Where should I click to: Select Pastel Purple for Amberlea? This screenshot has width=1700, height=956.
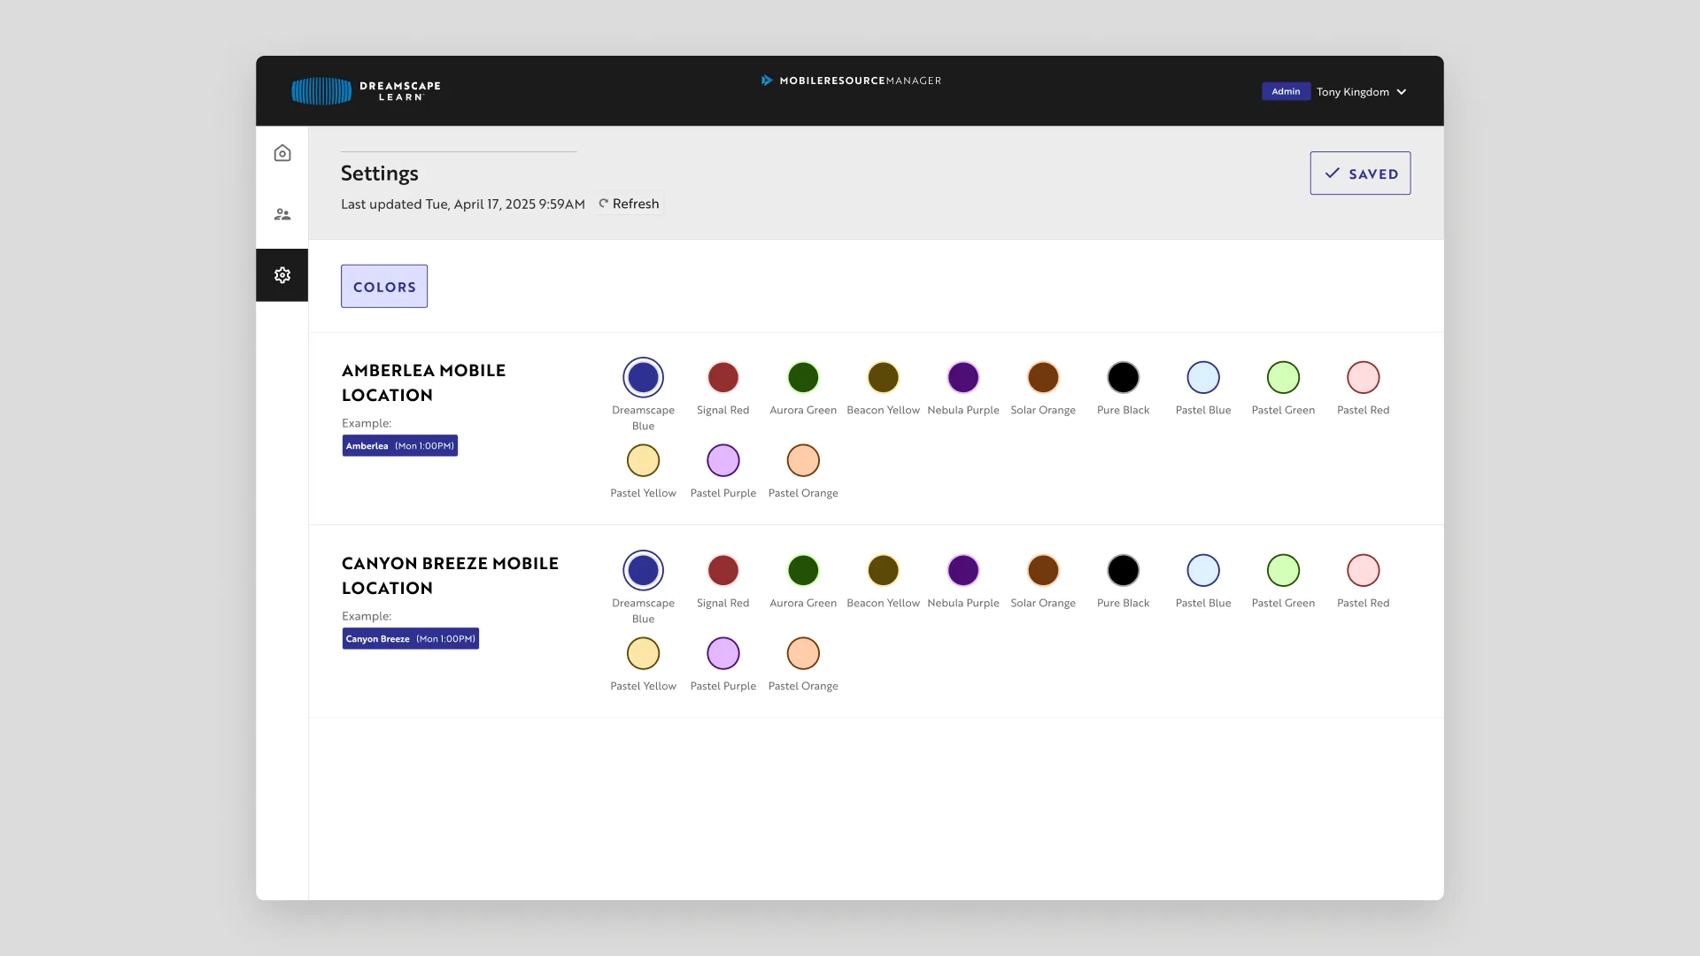click(723, 461)
